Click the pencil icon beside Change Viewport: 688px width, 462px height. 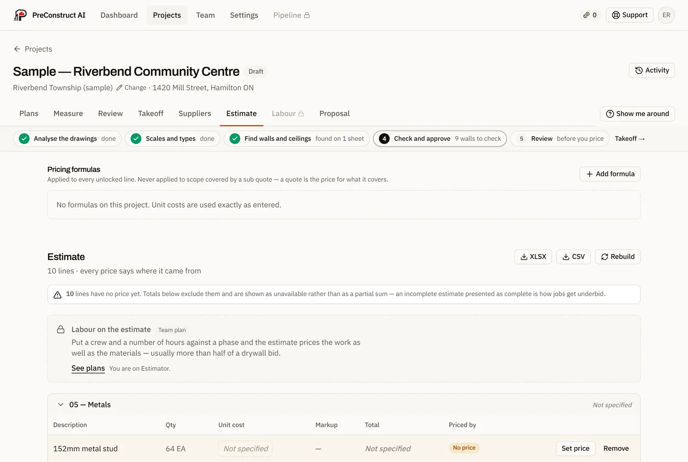tap(119, 88)
